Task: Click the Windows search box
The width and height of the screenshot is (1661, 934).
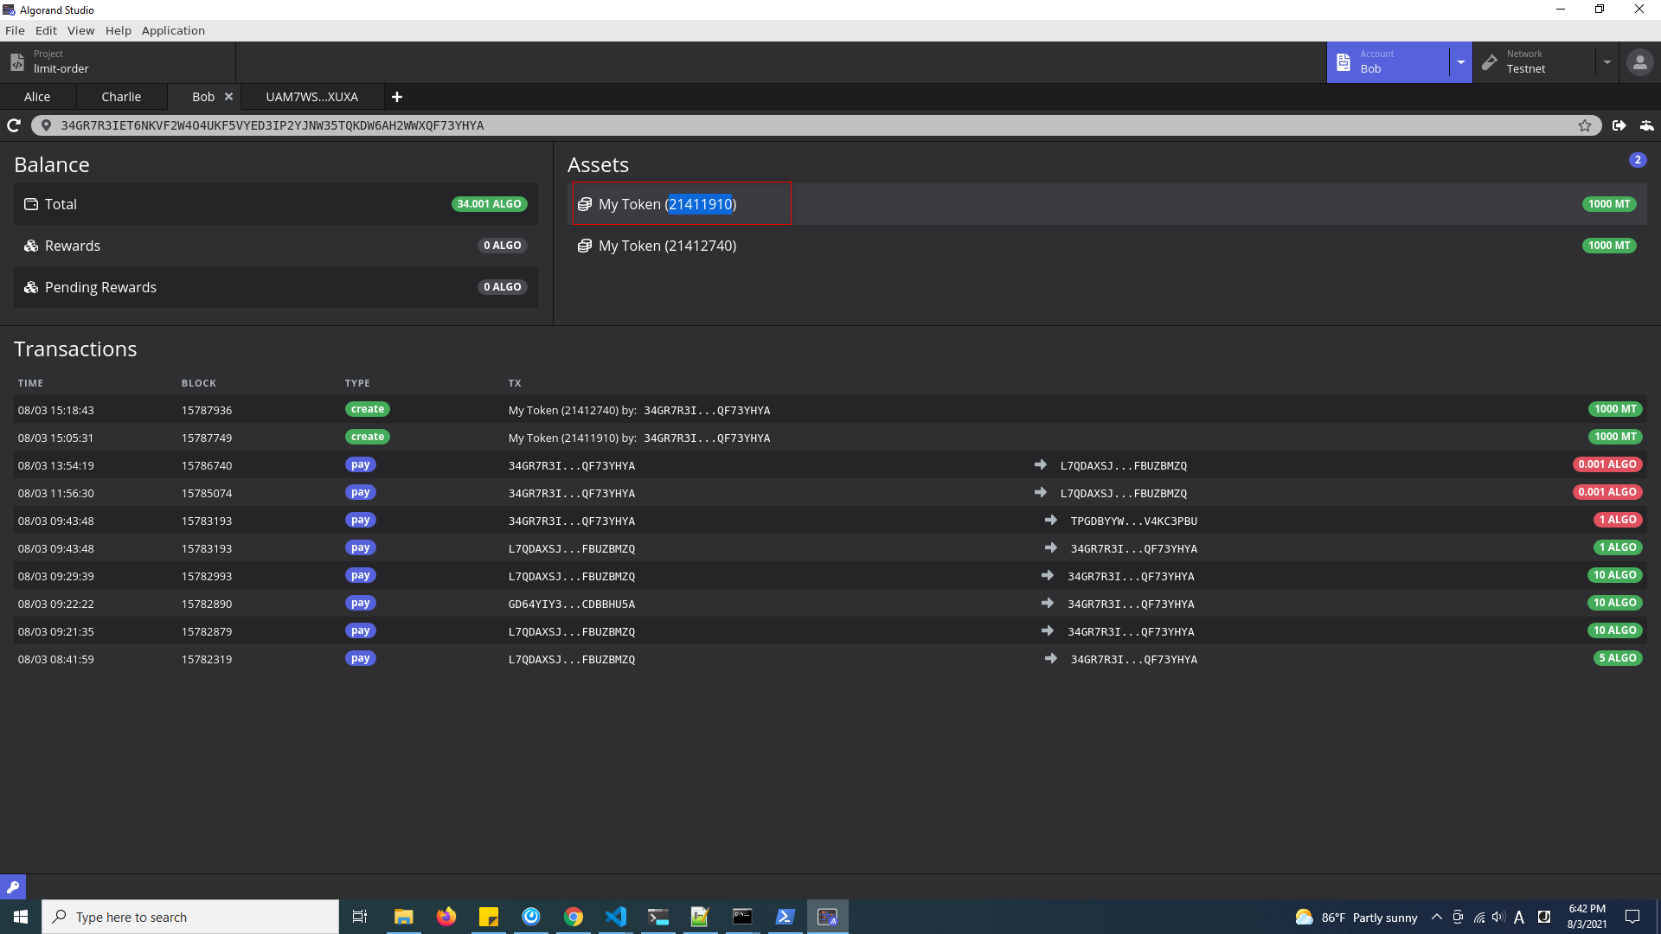Action: (190, 917)
